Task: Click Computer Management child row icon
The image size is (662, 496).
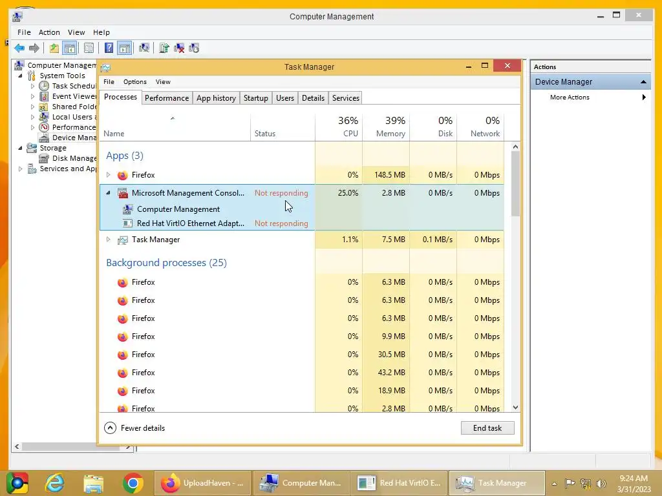Action: [x=127, y=209]
